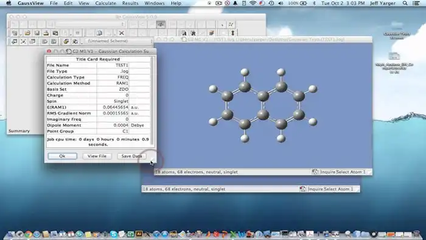Click the summary dialog vertical scrollbar
426x240 pixels.
tap(152, 101)
